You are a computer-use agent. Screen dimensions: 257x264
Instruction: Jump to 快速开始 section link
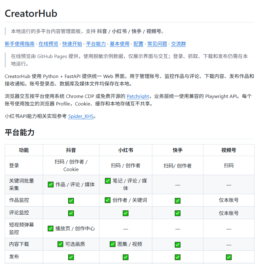point(72,44)
